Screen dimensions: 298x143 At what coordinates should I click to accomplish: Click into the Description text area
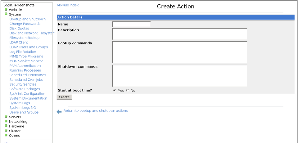tap(180, 34)
